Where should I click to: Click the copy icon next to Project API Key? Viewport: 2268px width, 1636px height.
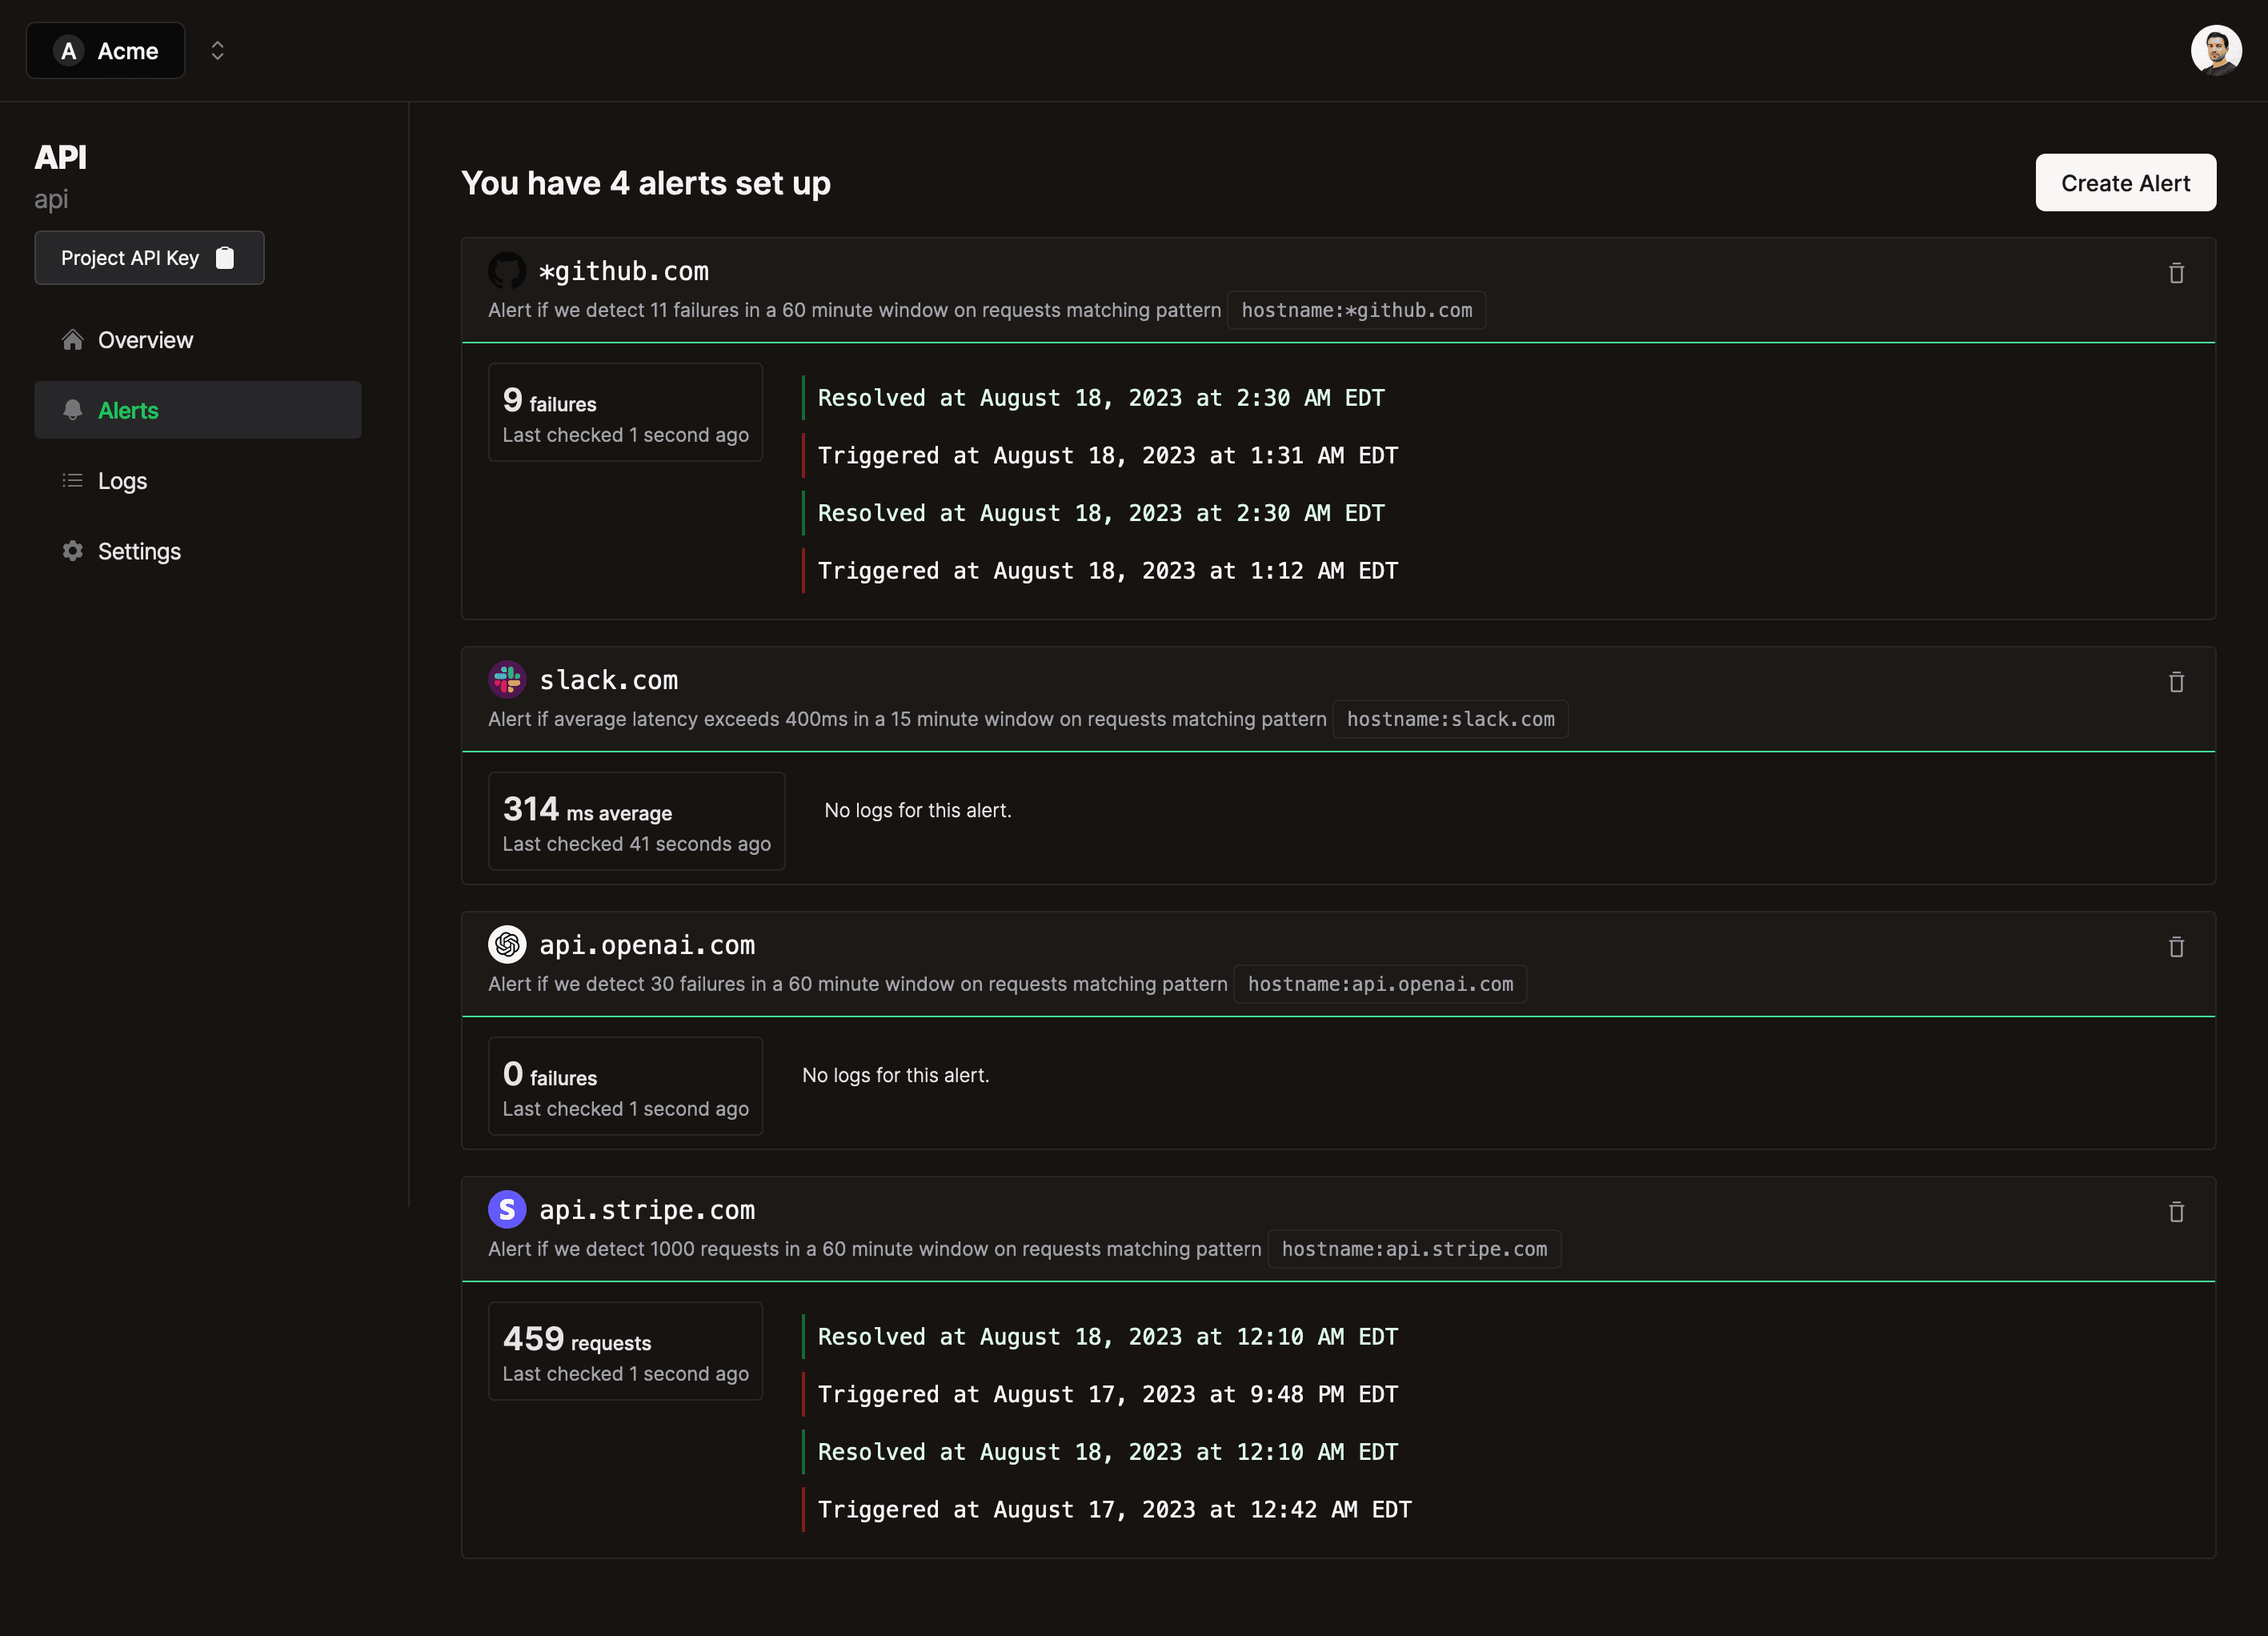[226, 257]
